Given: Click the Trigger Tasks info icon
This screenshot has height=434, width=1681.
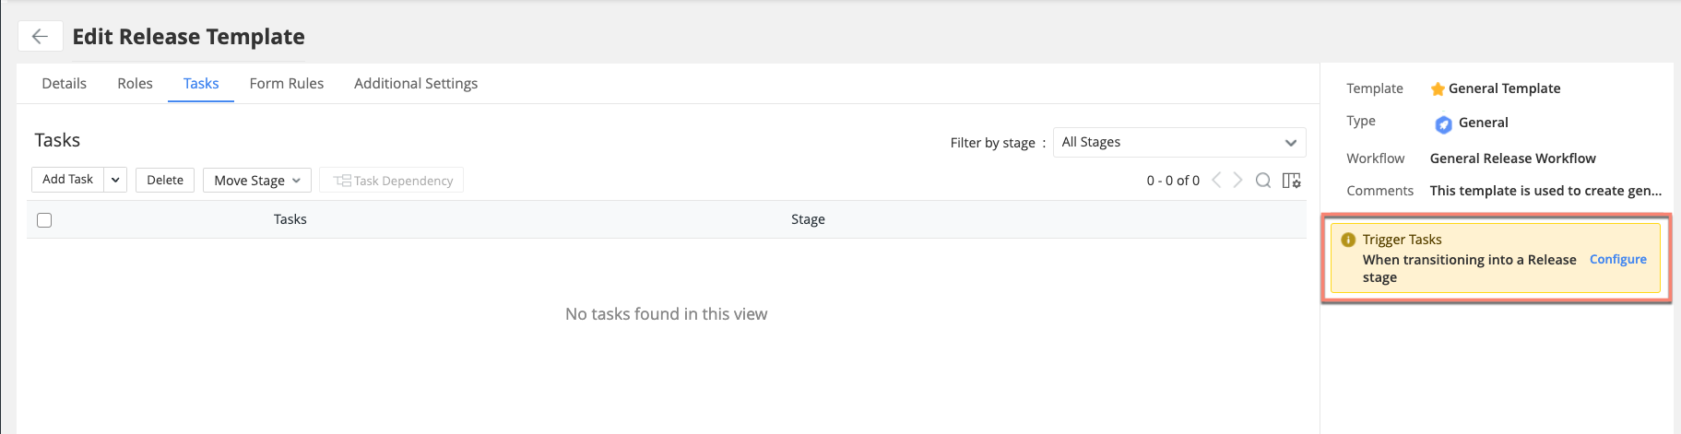Looking at the screenshot, I should tap(1348, 240).
